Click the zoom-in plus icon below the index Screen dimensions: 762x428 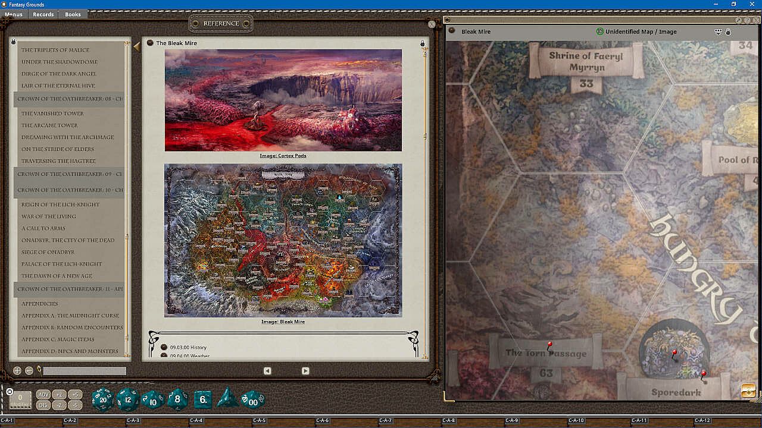pyautogui.click(x=17, y=371)
